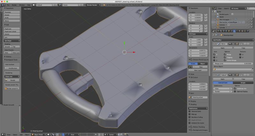The image size is (255, 136).
Task: Move the Mirror modifier up in the stack
Action: 245,44
